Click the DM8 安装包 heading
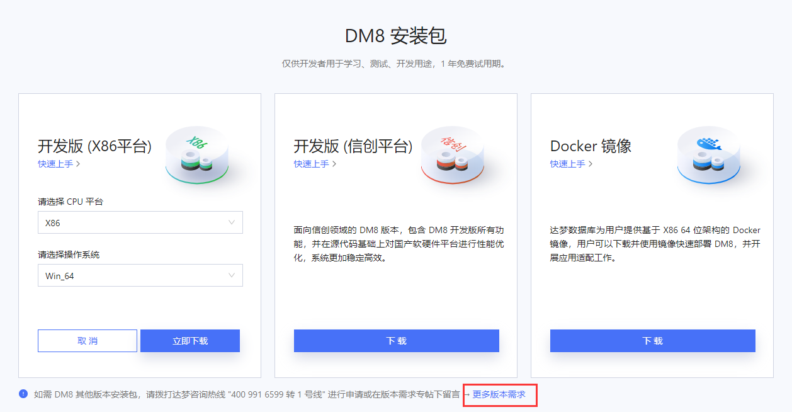 click(396, 36)
